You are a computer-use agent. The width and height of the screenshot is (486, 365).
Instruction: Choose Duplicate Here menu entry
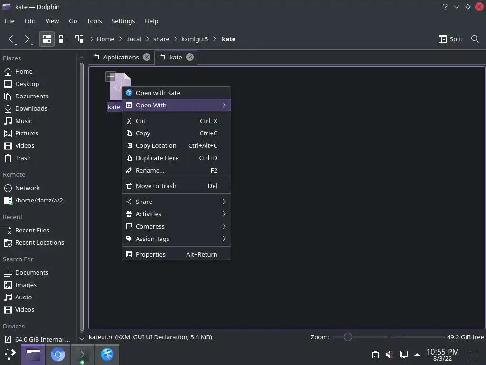tap(177, 158)
